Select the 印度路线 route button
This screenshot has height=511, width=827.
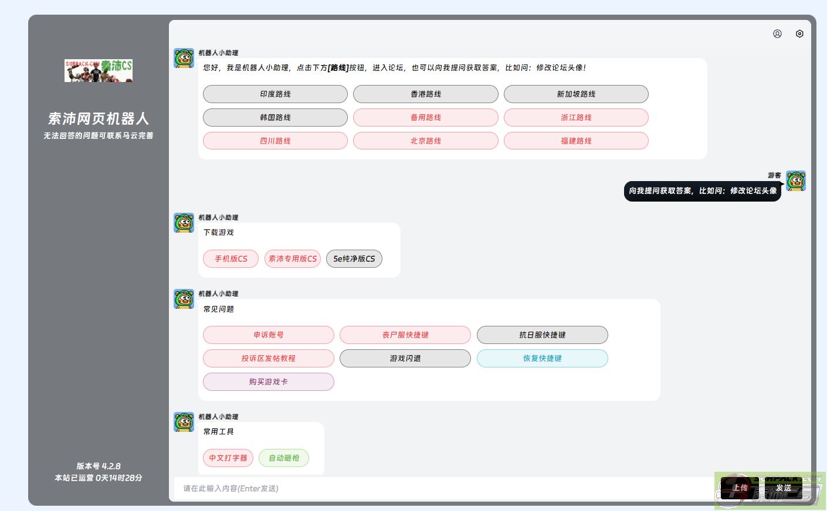275,94
